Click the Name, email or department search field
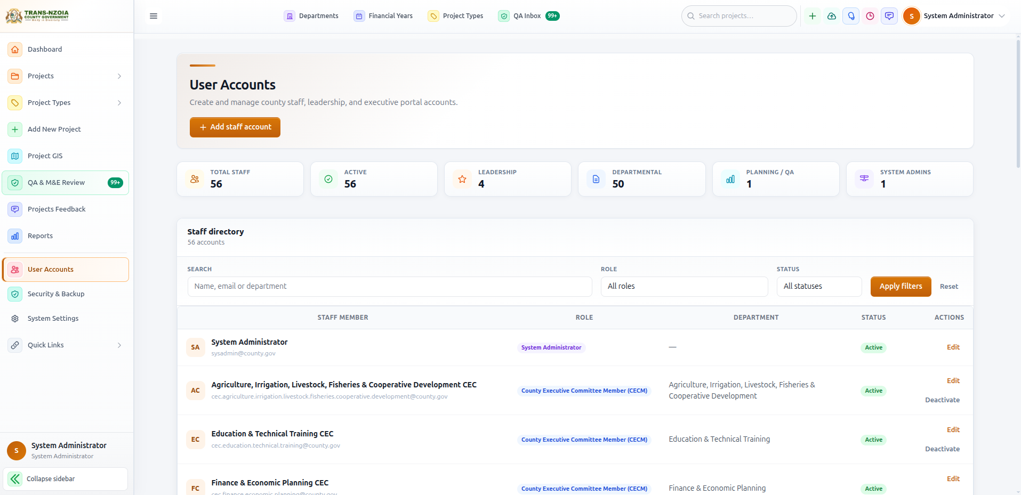The height and width of the screenshot is (495, 1021). [x=390, y=287]
